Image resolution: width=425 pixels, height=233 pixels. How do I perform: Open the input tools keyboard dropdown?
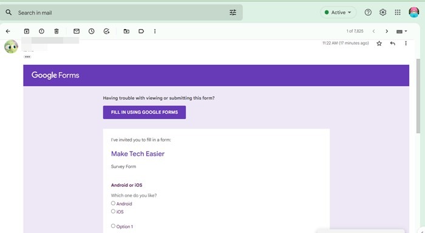tap(402, 32)
